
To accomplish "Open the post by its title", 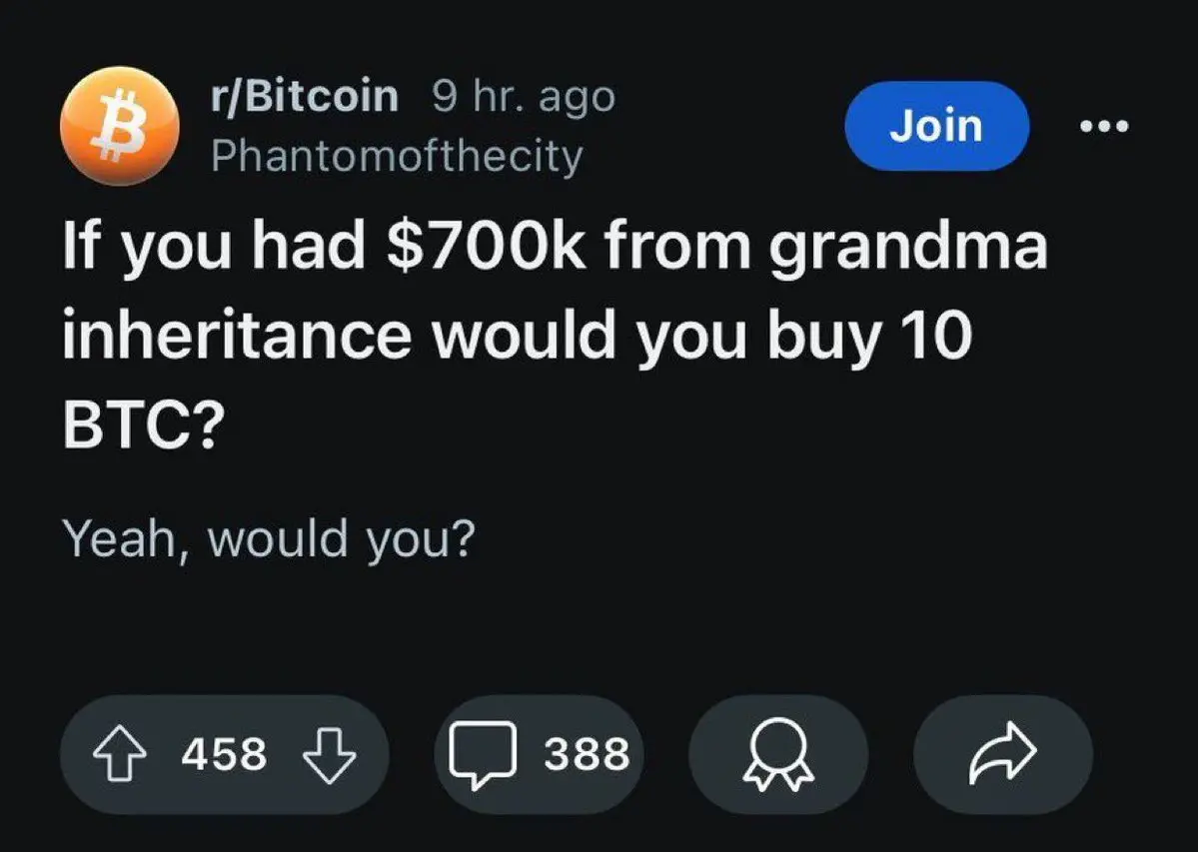I will [x=555, y=337].
